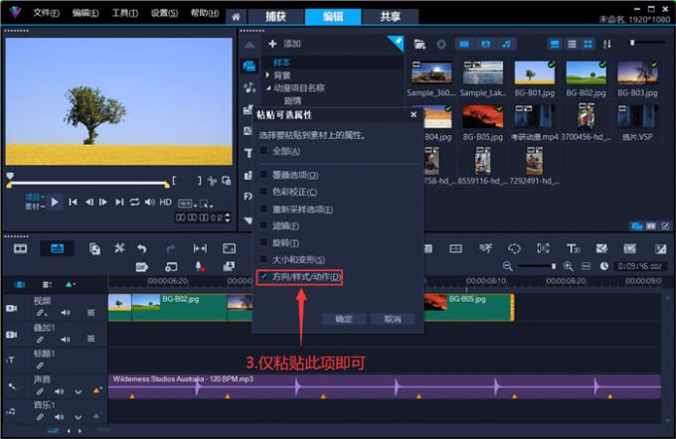Click the 确定 button in the dialog

pos(344,319)
